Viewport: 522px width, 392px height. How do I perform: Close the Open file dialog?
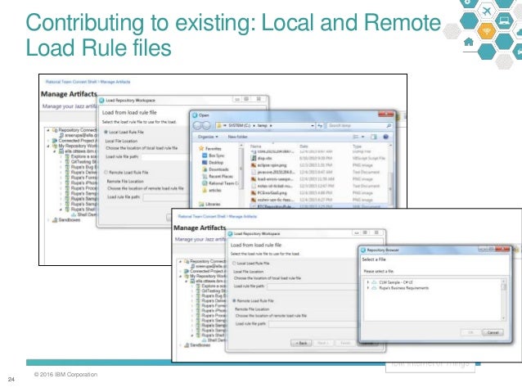point(385,115)
